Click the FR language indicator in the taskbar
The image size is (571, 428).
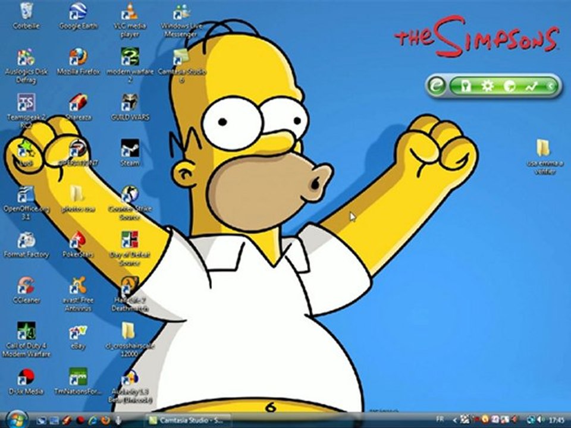(440, 419)
